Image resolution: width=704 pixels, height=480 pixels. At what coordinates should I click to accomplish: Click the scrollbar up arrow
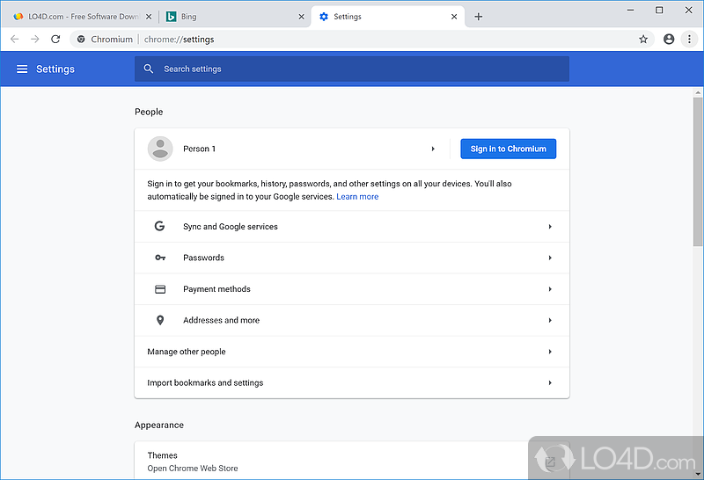tap(697, 92)
